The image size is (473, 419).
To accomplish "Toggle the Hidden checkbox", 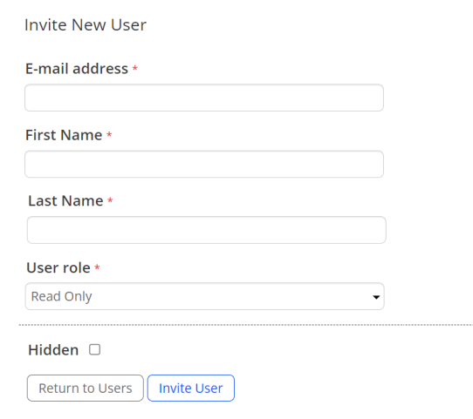I will tap(95, 350).
